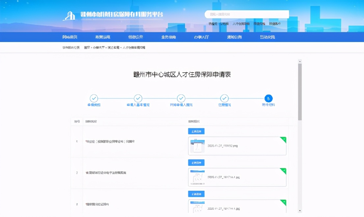Screen dimensions: 364x217
Task: Click inside the search input box in header
Action: [246, 14]
